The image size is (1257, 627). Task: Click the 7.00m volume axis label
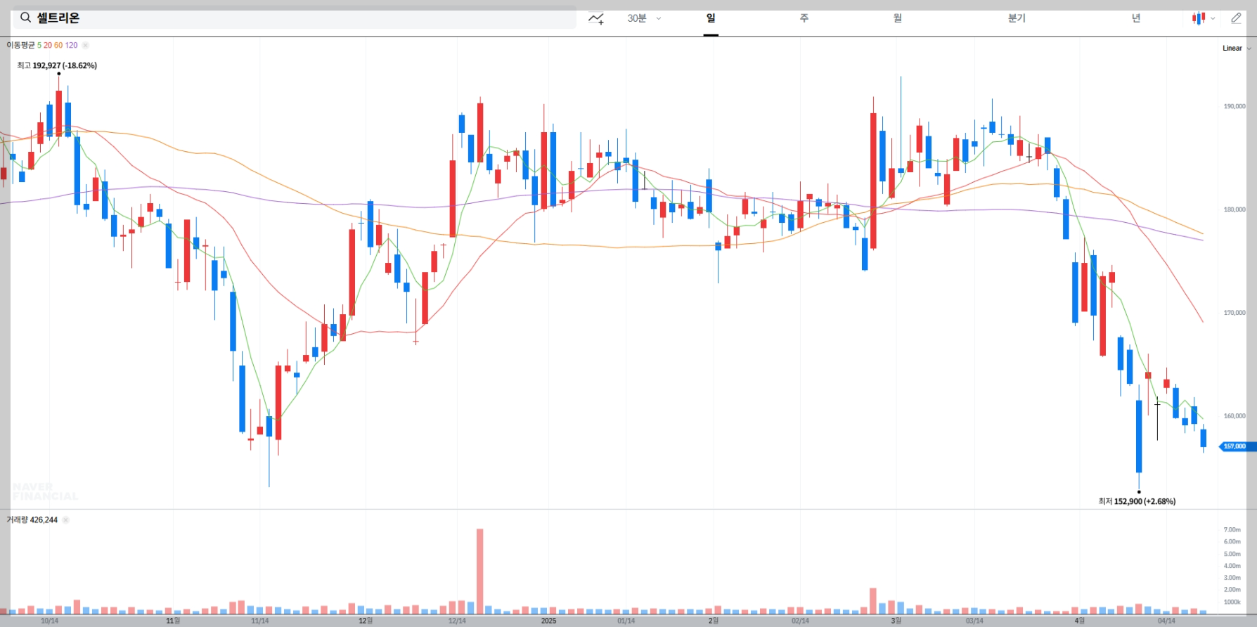pos(1232,530)
